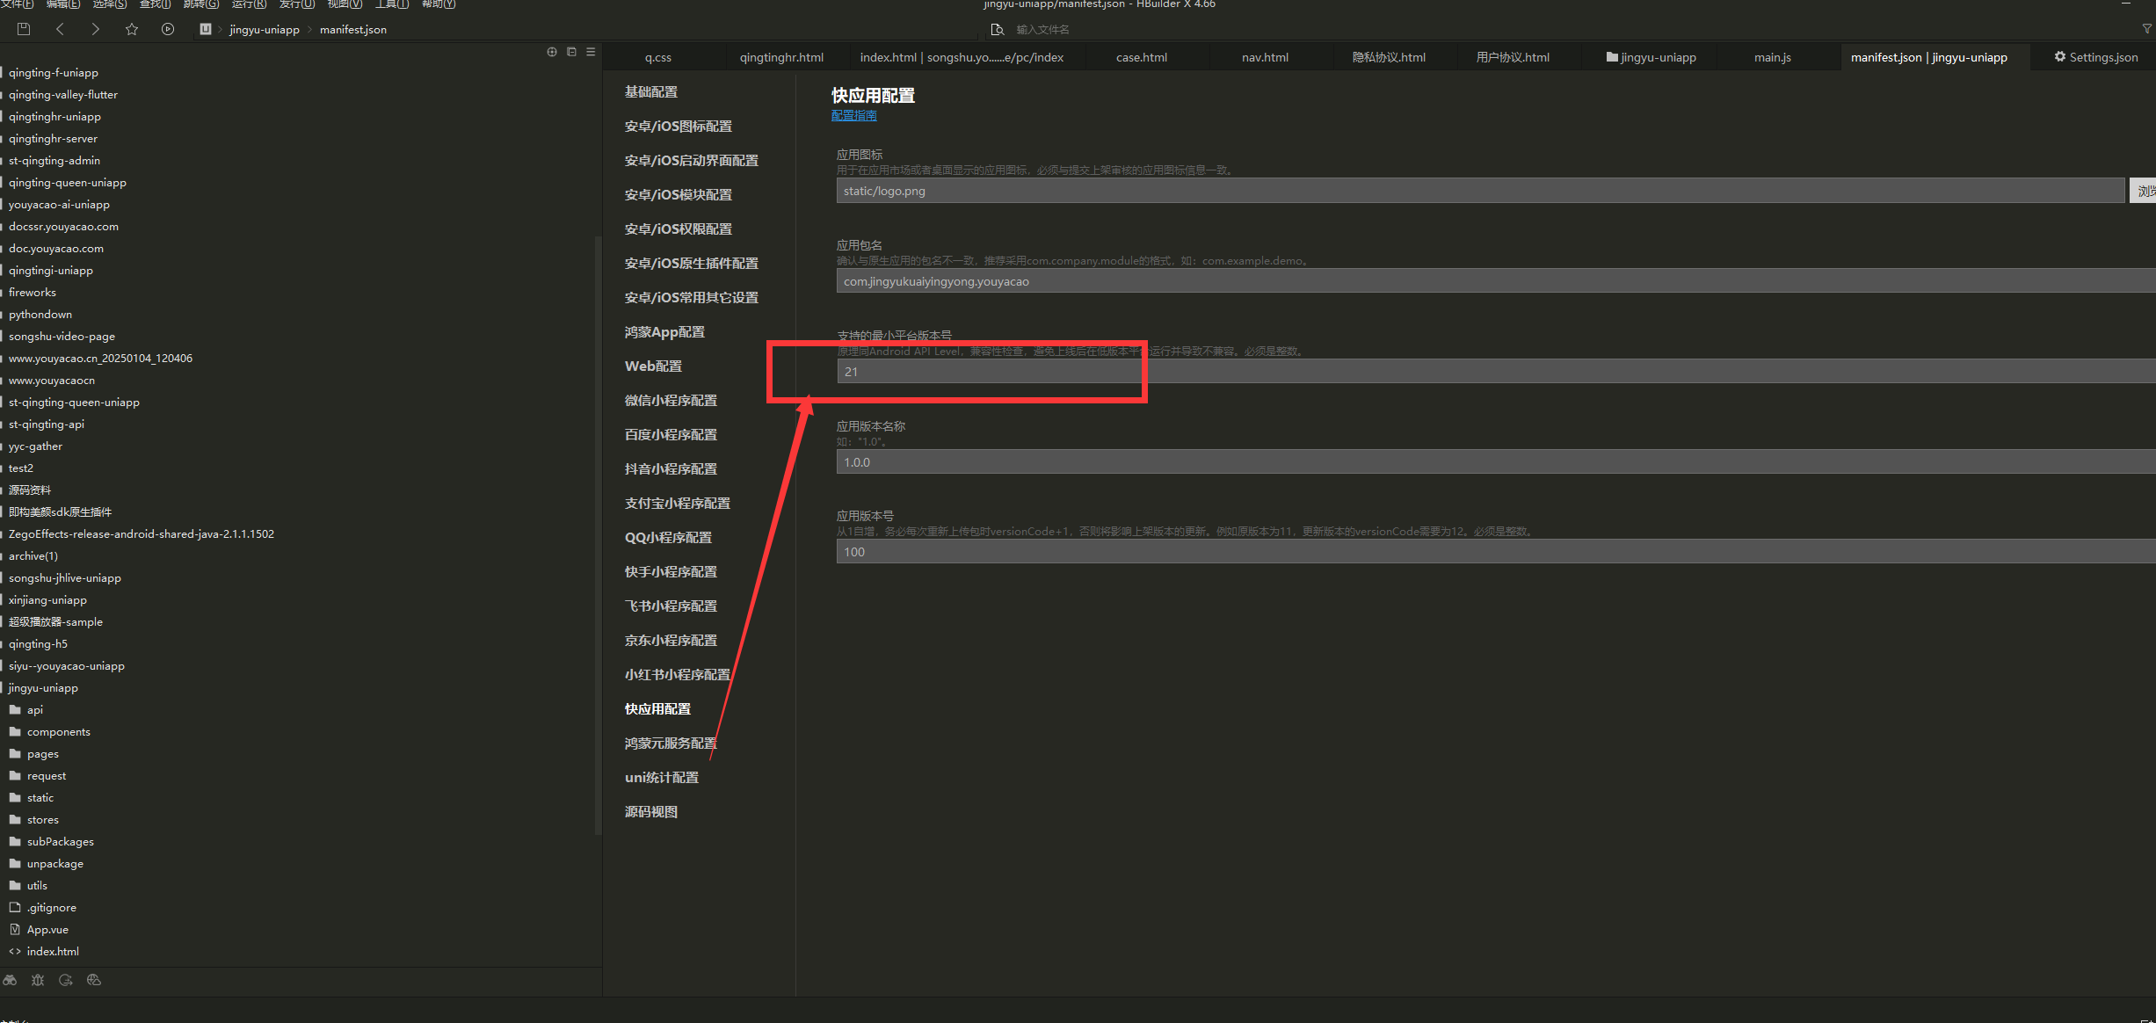Viewport: 2156px width, 1023px height.
Task: Click the star bookmark icon
Action: [132, 29]
